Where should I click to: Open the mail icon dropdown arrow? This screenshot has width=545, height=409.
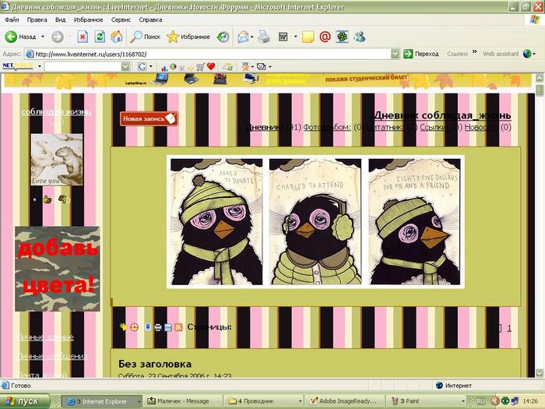click(252, 37)
